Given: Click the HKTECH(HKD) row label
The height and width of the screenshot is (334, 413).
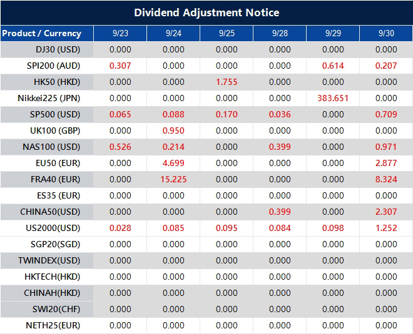Looking at the screenshot, I should point(52,277).
